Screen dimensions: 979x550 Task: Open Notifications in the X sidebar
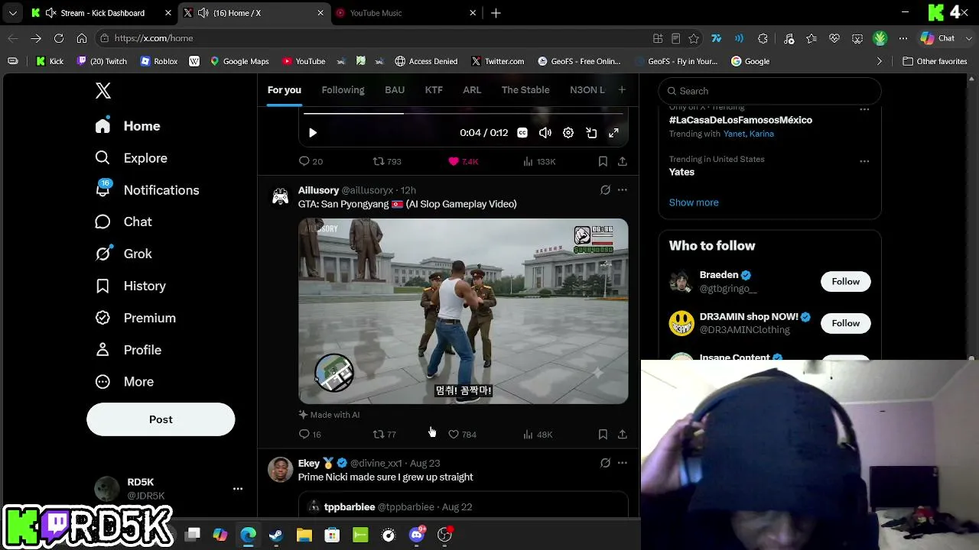pyautogui.click(x=147, y=190)
